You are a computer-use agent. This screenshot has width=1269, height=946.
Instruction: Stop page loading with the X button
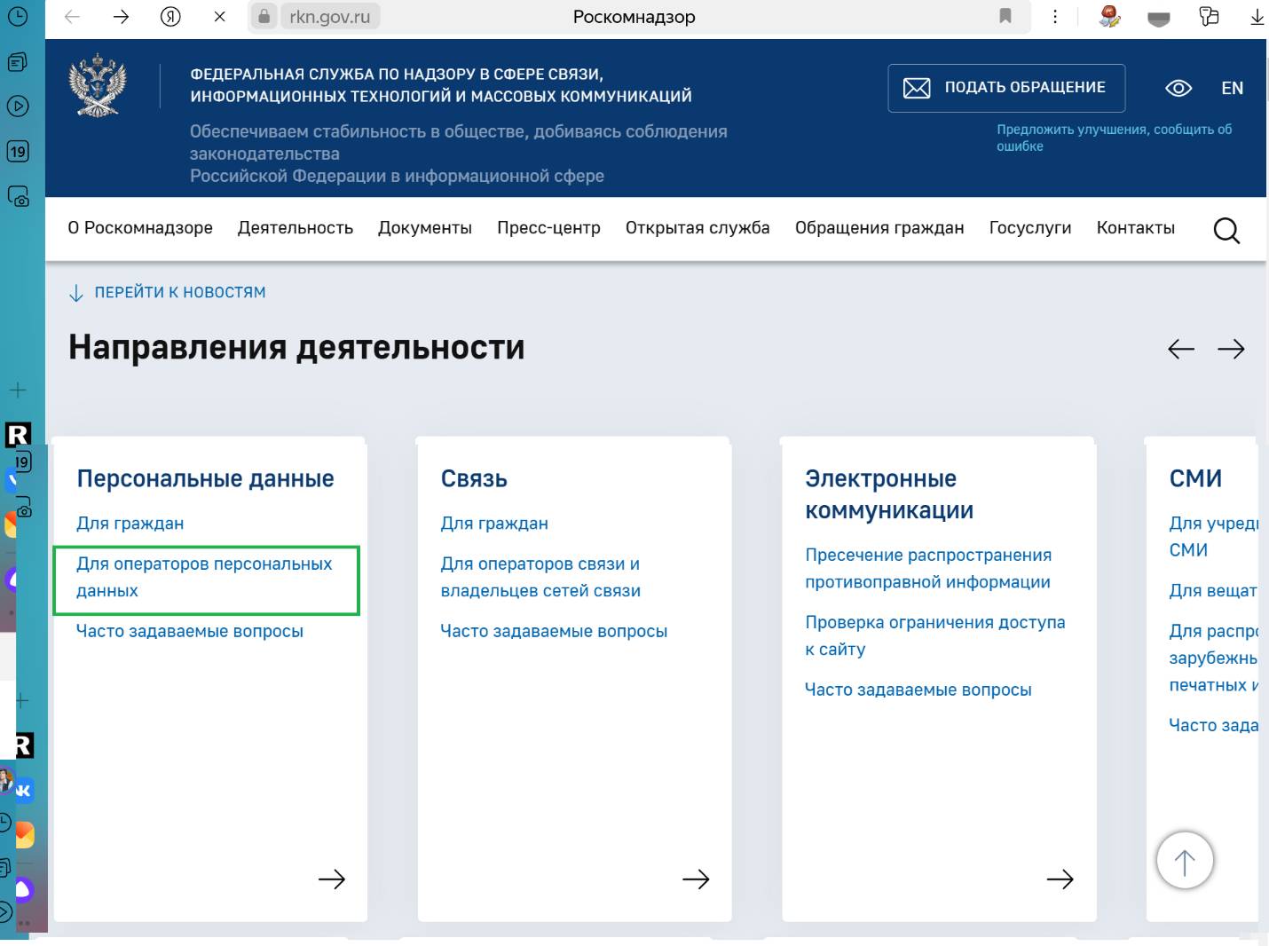click(x=219, y=16)
